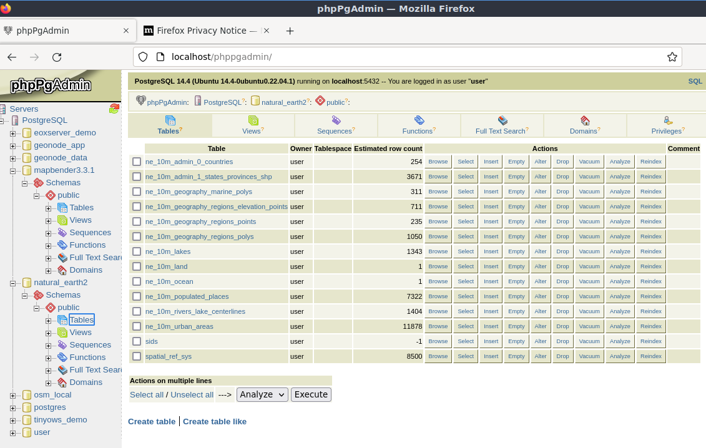The height and width of the screenshot is (448, 706).
Task: Select the ne_10m_admin_0_countries row checkbox
Action: (137, 162)
